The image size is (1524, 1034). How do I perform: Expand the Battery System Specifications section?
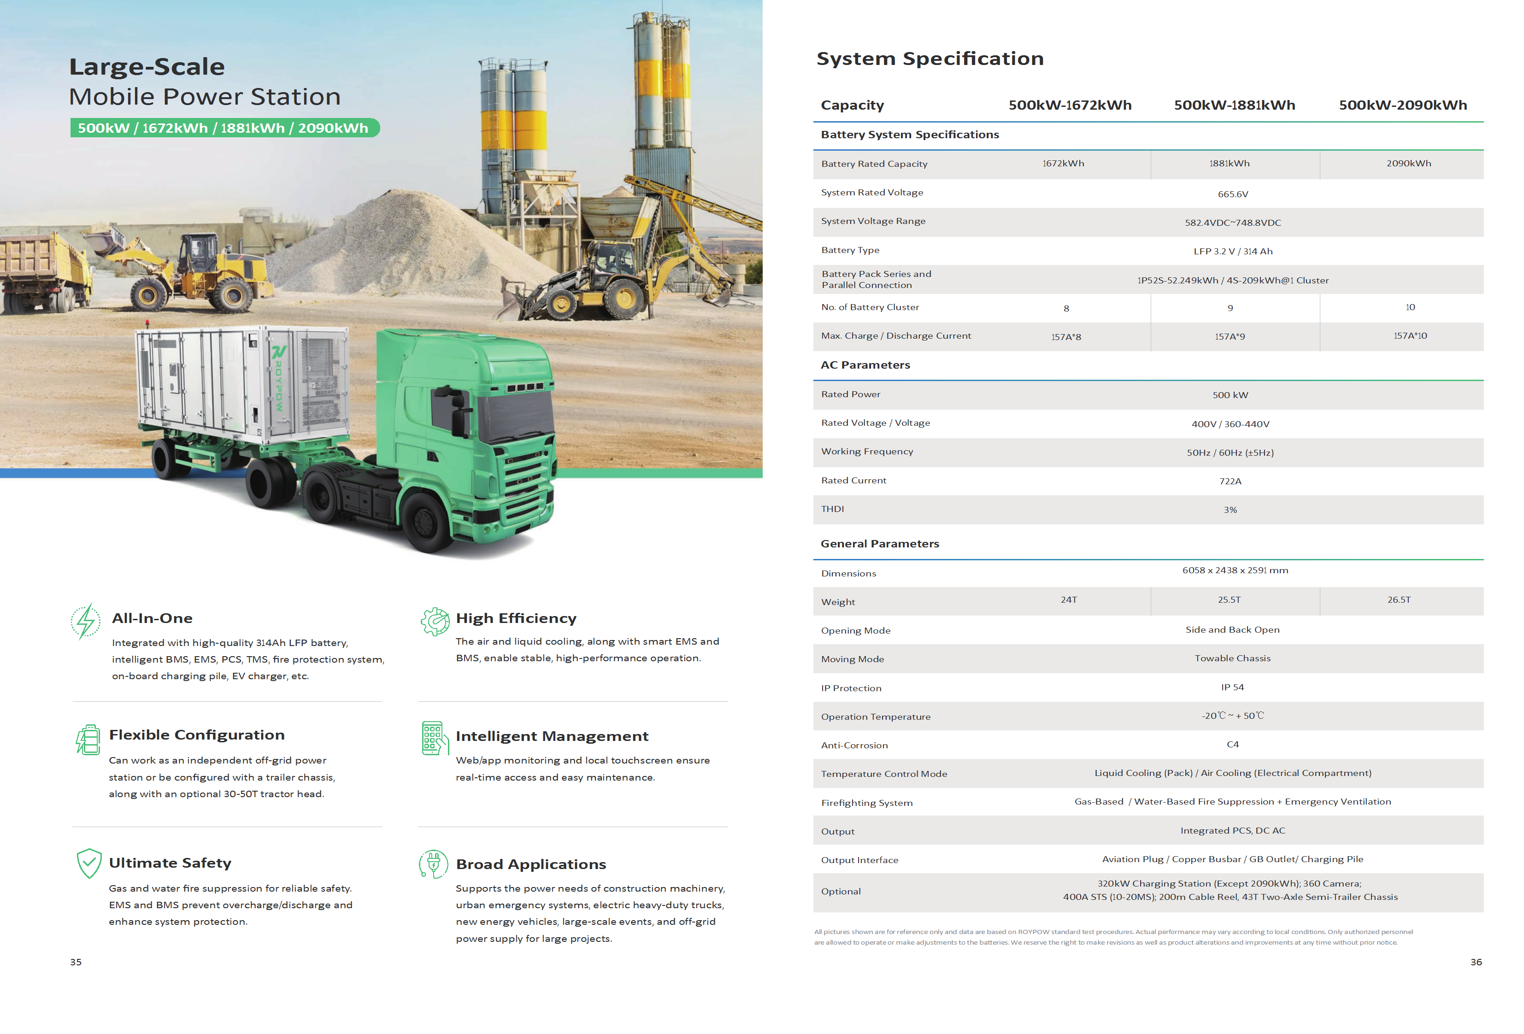click(x=910, y=135)
